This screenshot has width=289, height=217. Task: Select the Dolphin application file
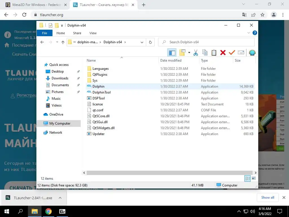(x=170, y=86)
